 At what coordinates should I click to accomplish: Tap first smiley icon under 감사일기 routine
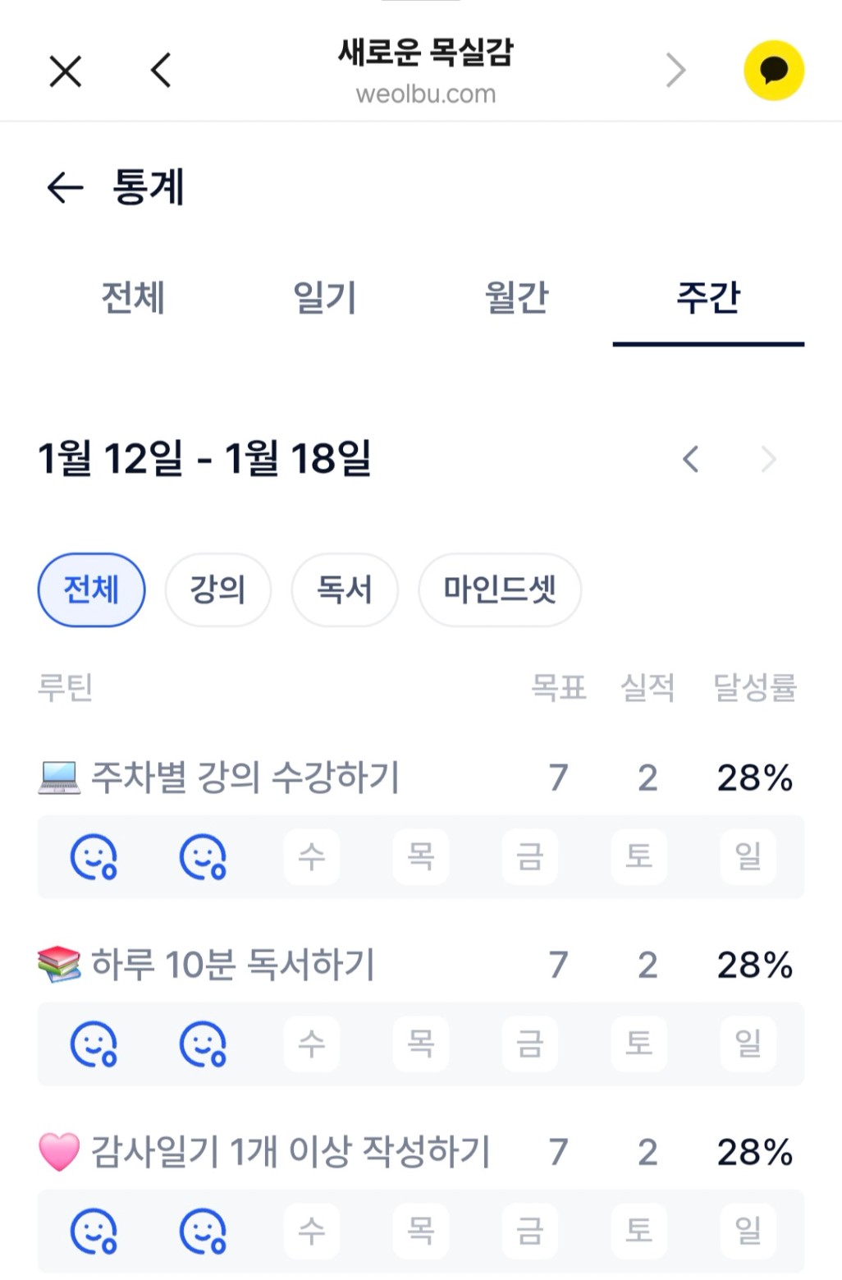pyautogui.click(x=94, y=1232)
